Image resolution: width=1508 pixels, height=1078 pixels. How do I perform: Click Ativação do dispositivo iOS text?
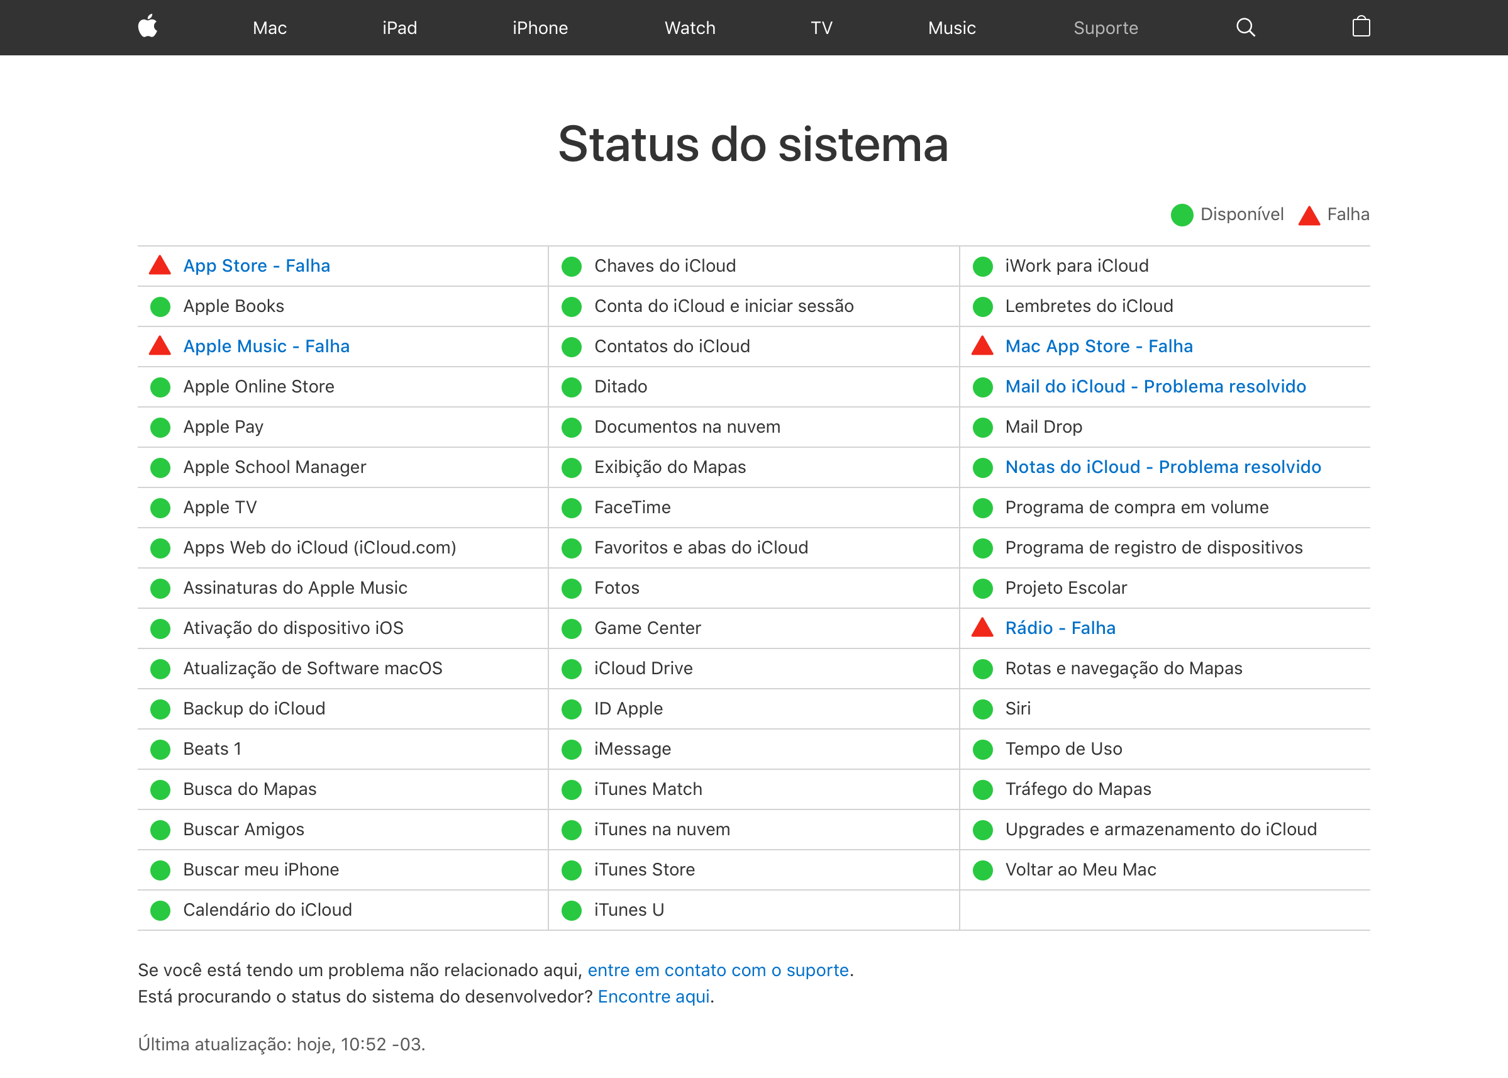(x=292, y=628)
